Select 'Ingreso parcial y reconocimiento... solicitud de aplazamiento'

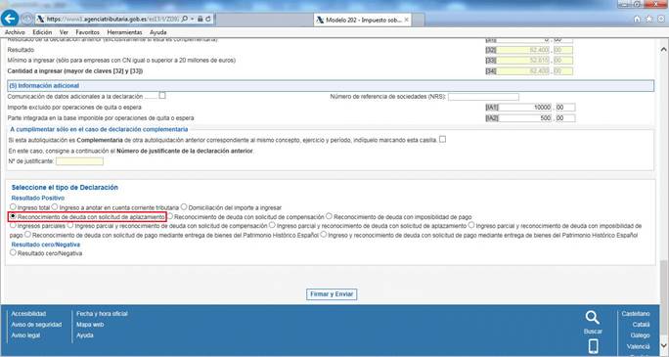272,225
